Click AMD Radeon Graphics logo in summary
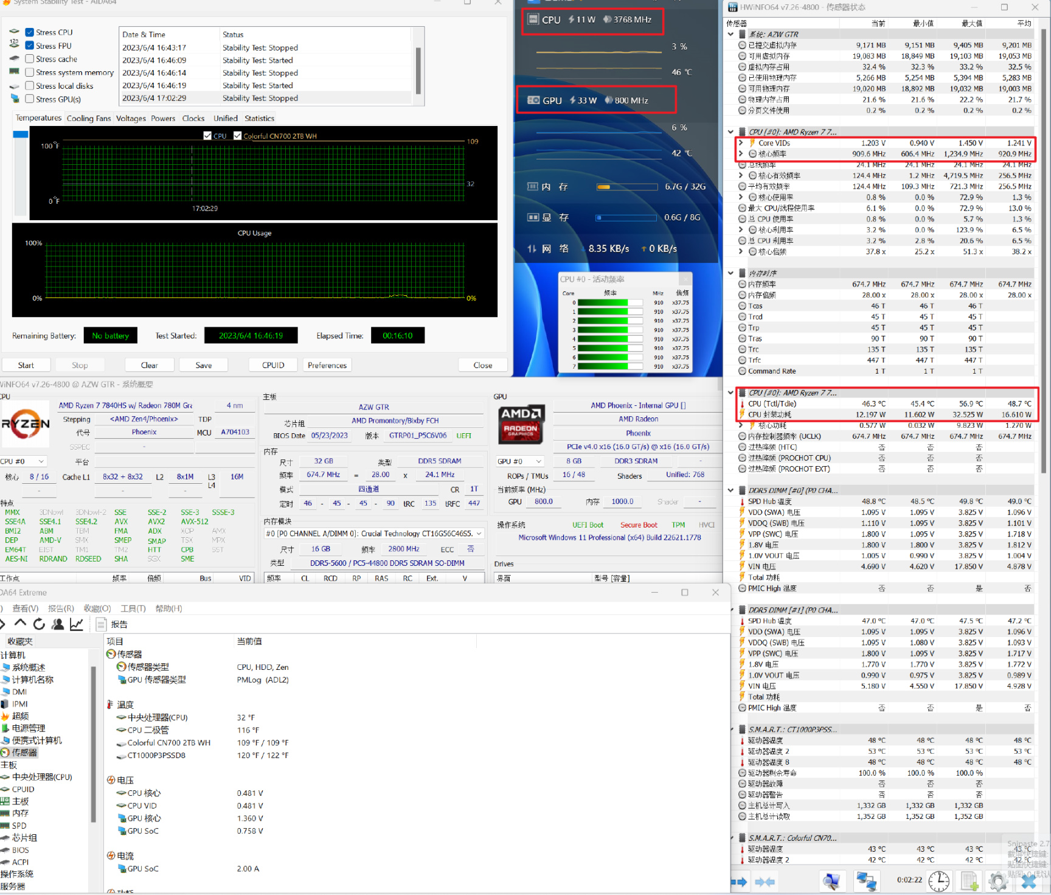The height and width of the screenshot is (895, 1051). point(521,424)
